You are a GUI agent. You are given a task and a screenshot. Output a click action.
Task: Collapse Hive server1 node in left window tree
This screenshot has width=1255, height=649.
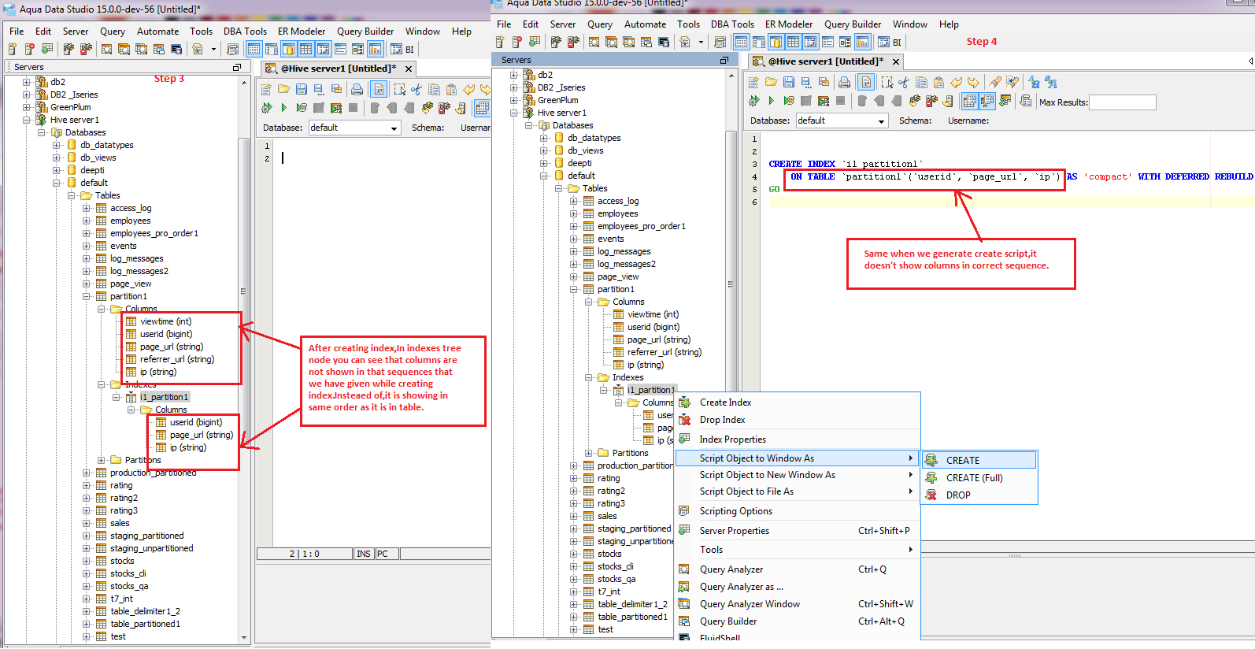26,120
